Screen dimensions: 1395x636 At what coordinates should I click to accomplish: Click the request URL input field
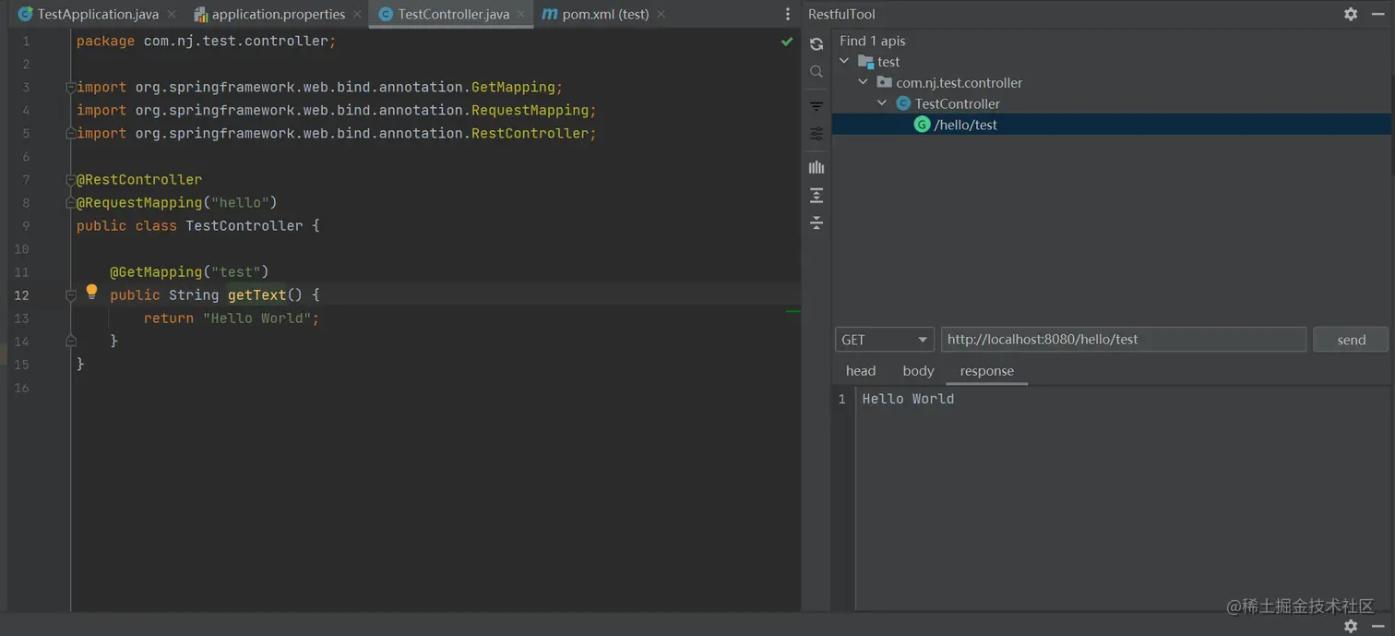point(1123,340)
